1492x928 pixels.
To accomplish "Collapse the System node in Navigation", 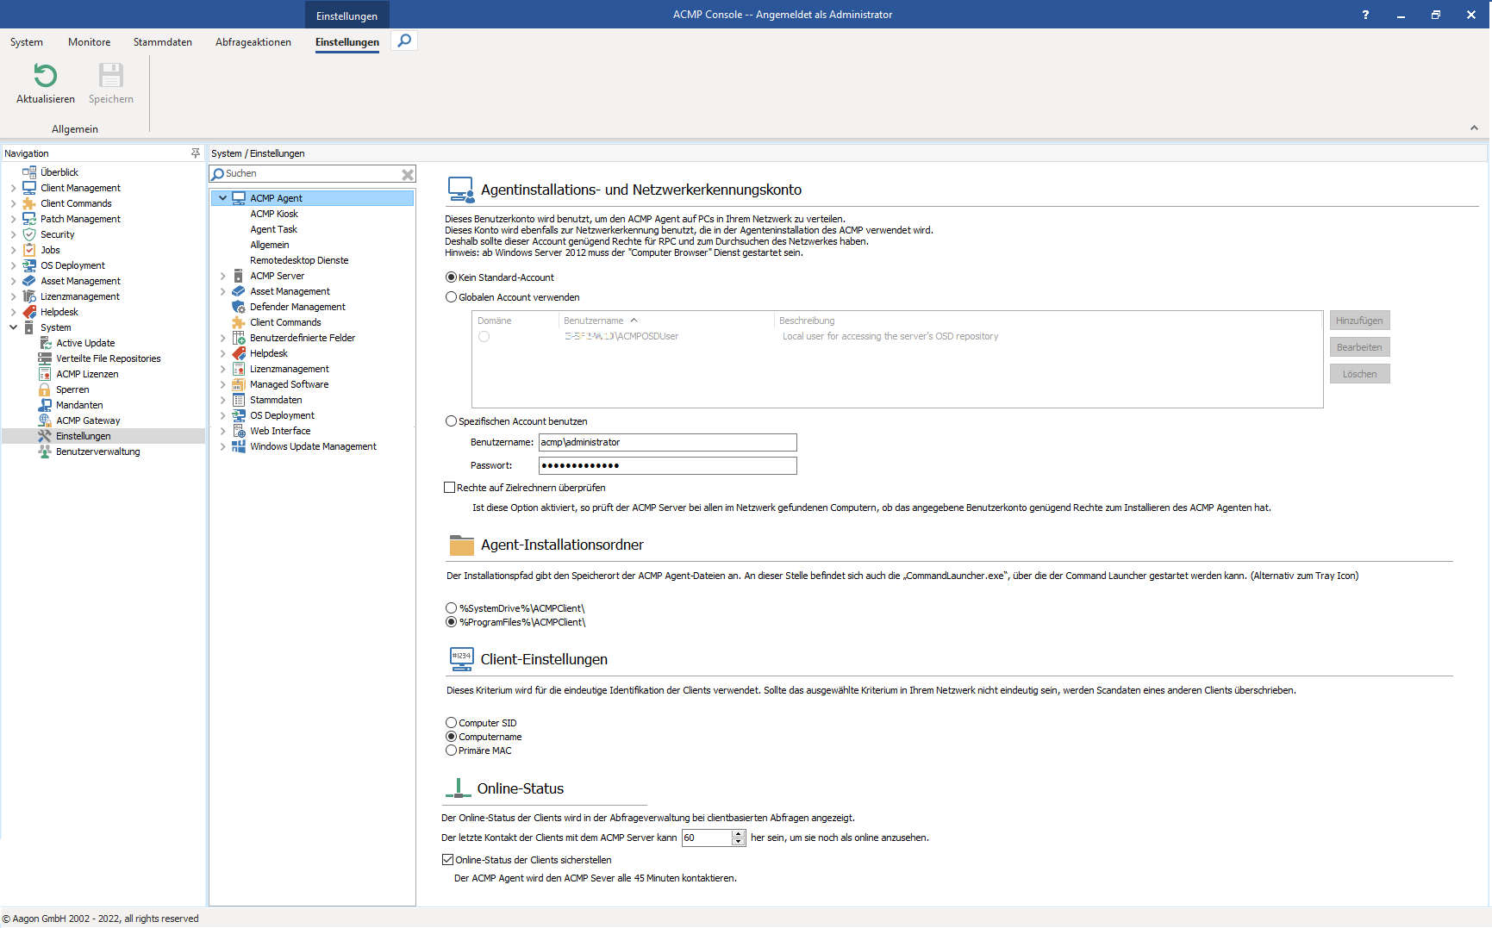I will click(x=13, y=327).
